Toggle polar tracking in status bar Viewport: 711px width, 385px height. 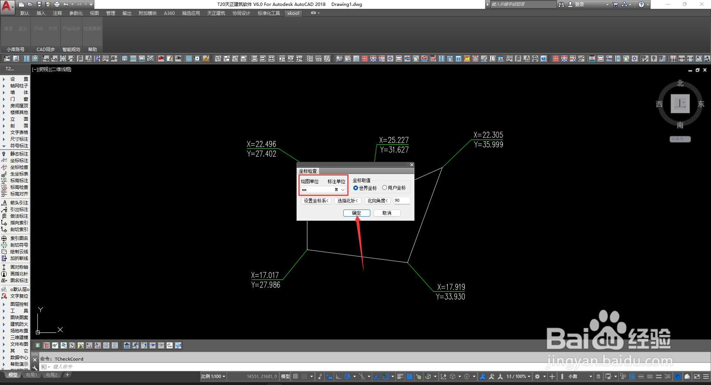point(347,376)
